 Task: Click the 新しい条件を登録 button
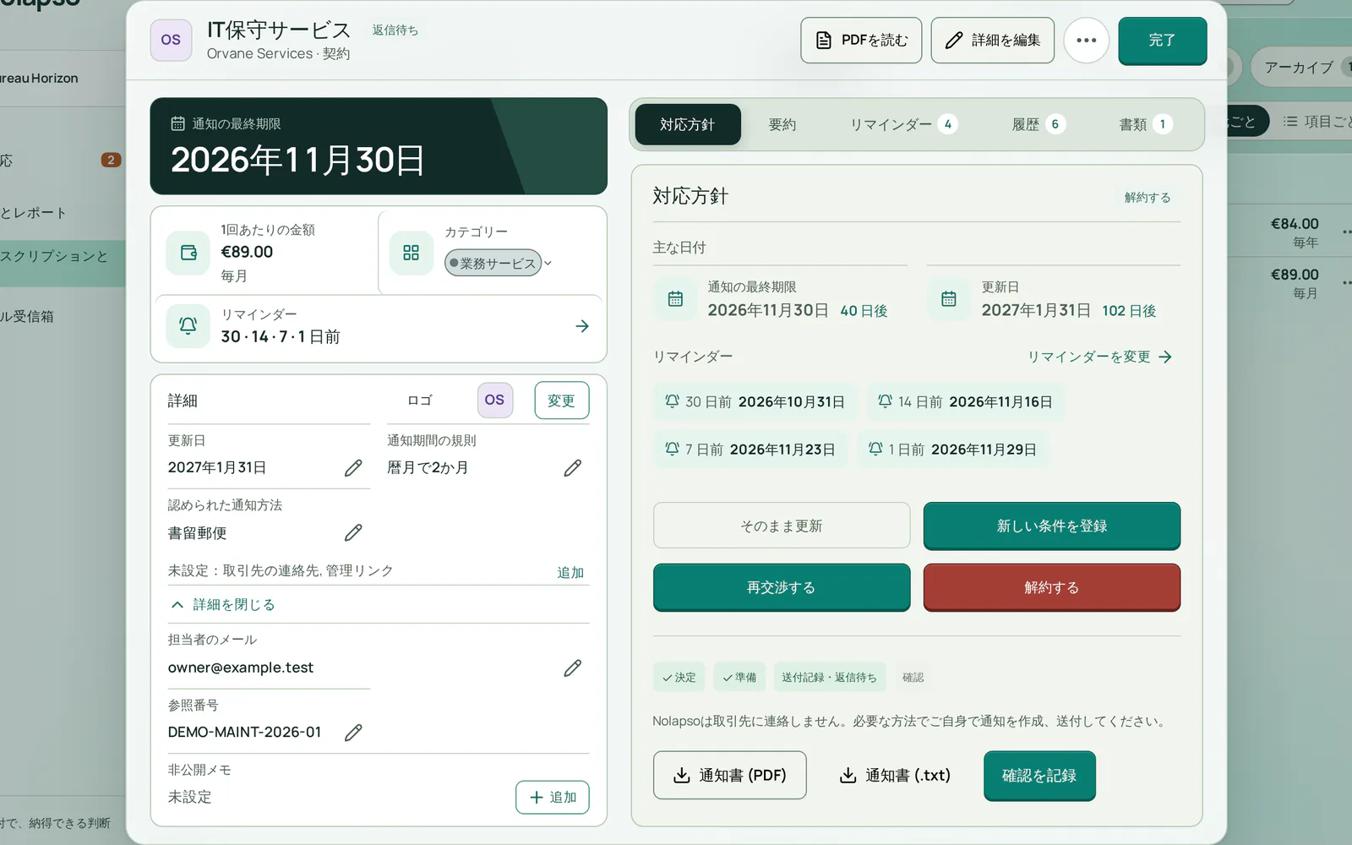tap(1052, 526)
